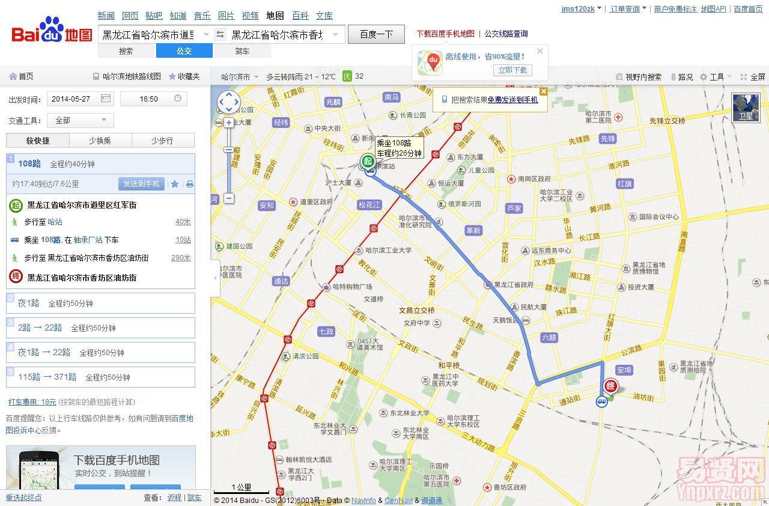The image size is (769, 506).
Task: Click the NavInfo data provider link
Action: click(363, 500)
